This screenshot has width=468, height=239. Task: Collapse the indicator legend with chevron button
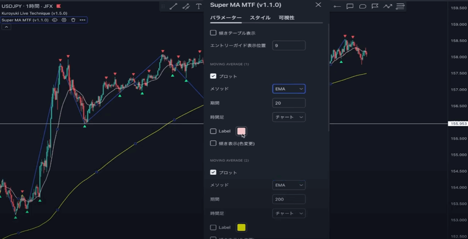(x=7, y=27)
